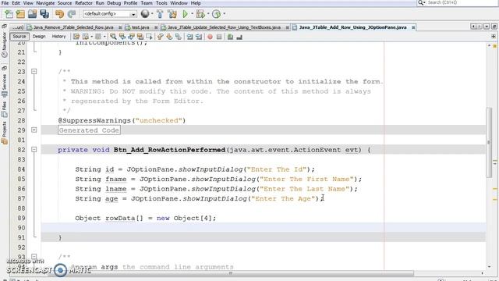
Task: Open the Projects side panel
Action: click(x=4, y=133)
